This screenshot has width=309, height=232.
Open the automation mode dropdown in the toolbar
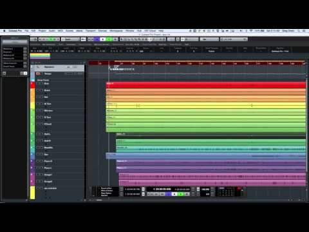[x=70, y=39]
